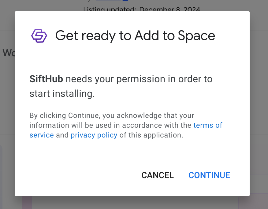Click "of this application." in the disclaimer
Viewport: 268px width, 209px height.
(151, 135)
